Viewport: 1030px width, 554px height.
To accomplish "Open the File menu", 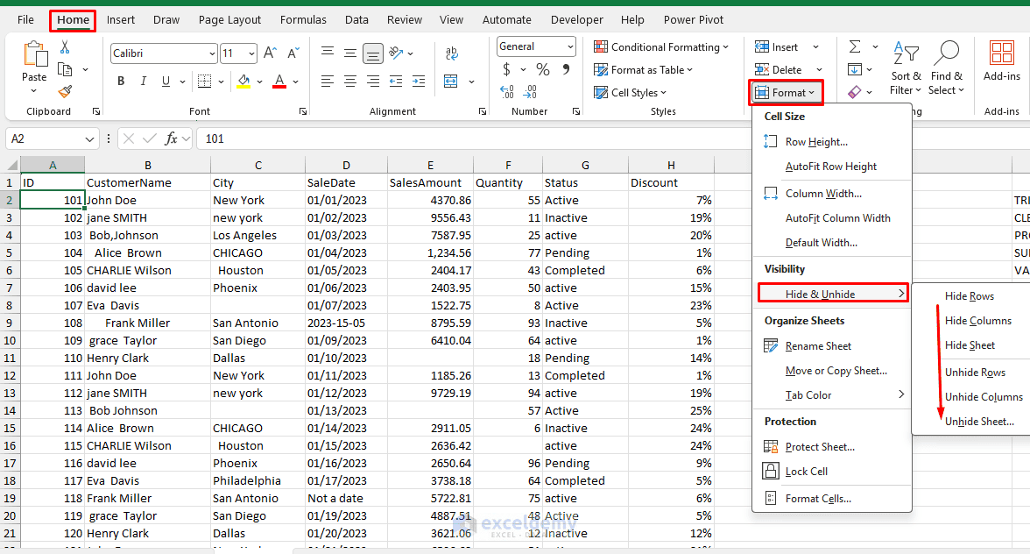I will [25, 19].
